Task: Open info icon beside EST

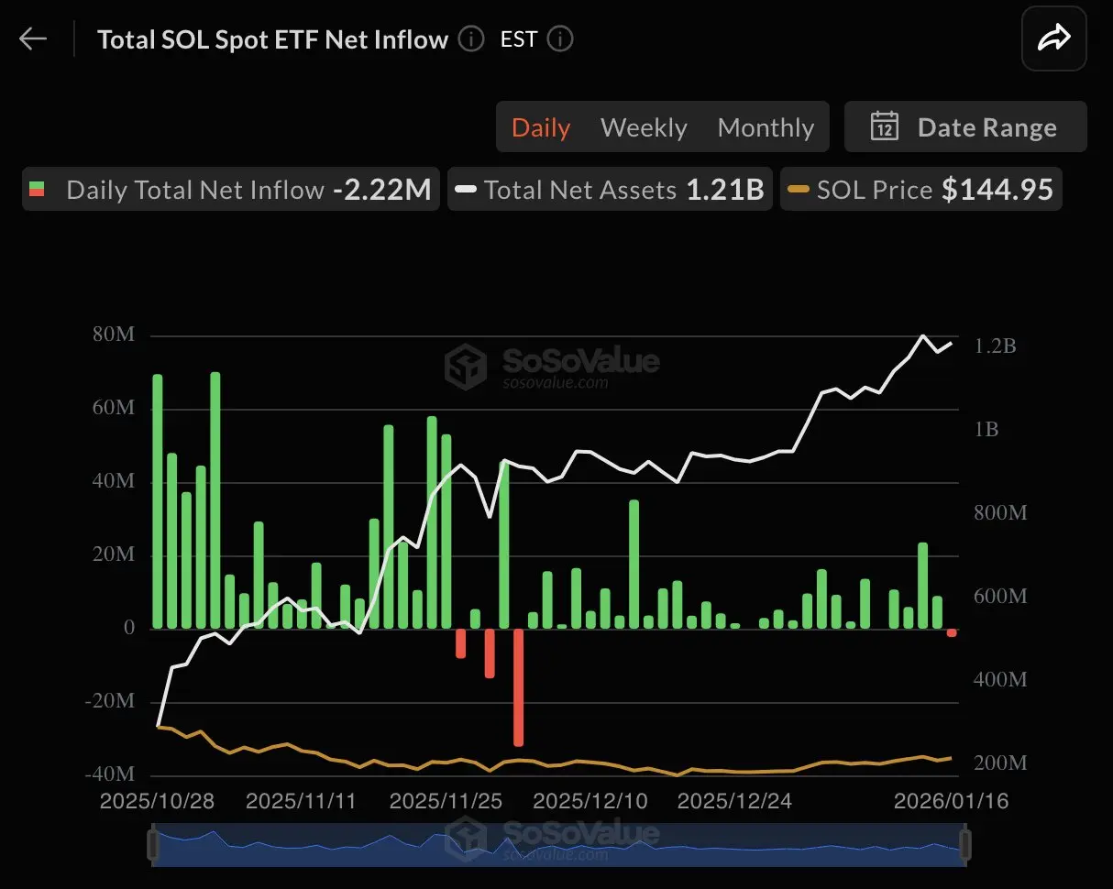Action: (560, 39)
